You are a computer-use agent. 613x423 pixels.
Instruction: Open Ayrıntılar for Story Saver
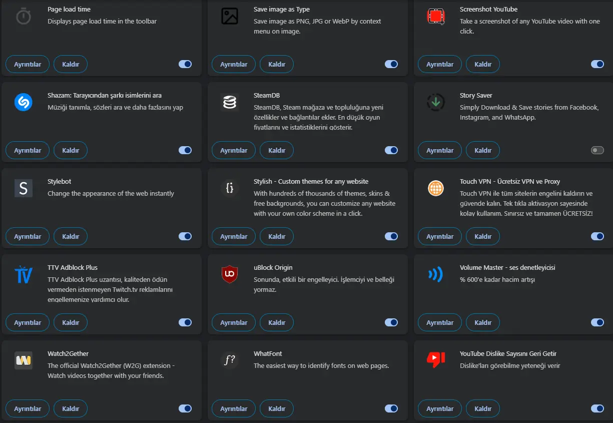[440, 150]
